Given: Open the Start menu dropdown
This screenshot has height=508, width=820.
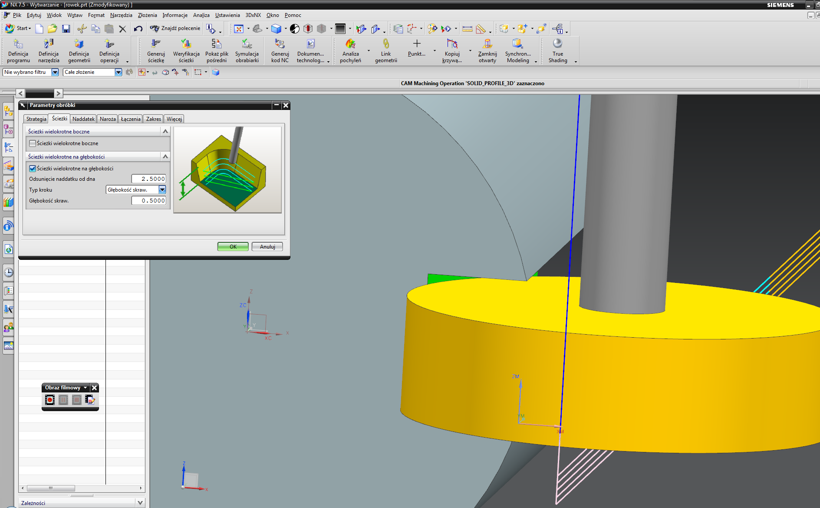Looking at the screenshot, I should [18, 28].
